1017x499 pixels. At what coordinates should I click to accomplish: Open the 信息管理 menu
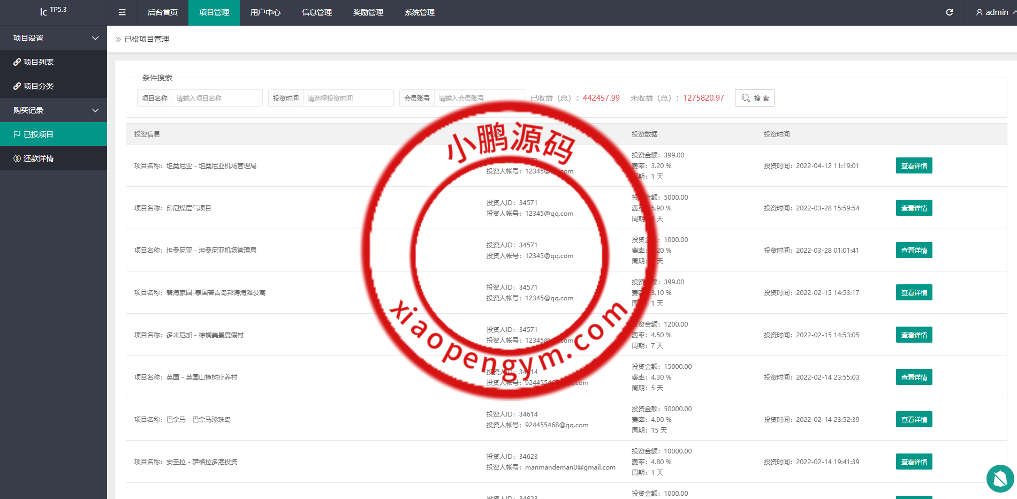coord(316,12)
